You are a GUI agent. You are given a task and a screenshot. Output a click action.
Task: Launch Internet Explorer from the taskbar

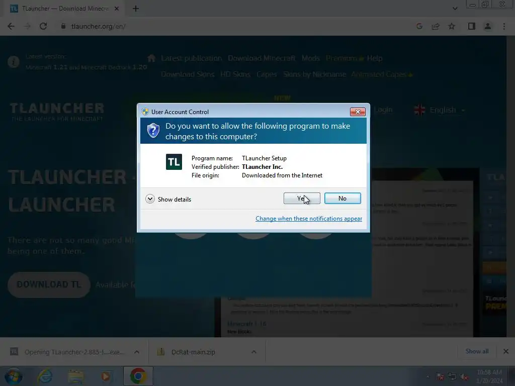45,376
